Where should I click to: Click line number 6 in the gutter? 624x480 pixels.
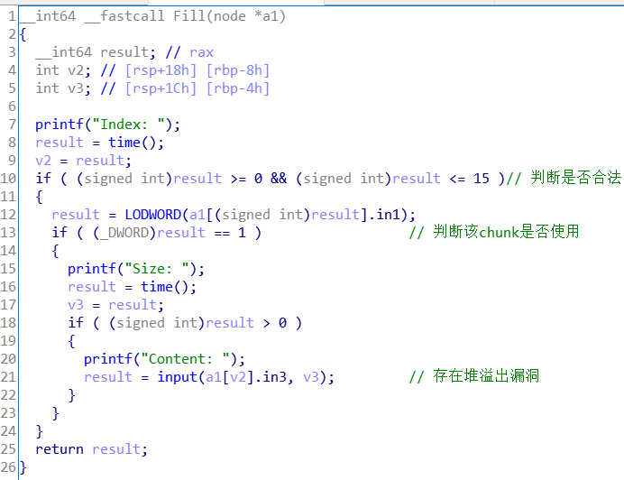click(x=12, y=106)
